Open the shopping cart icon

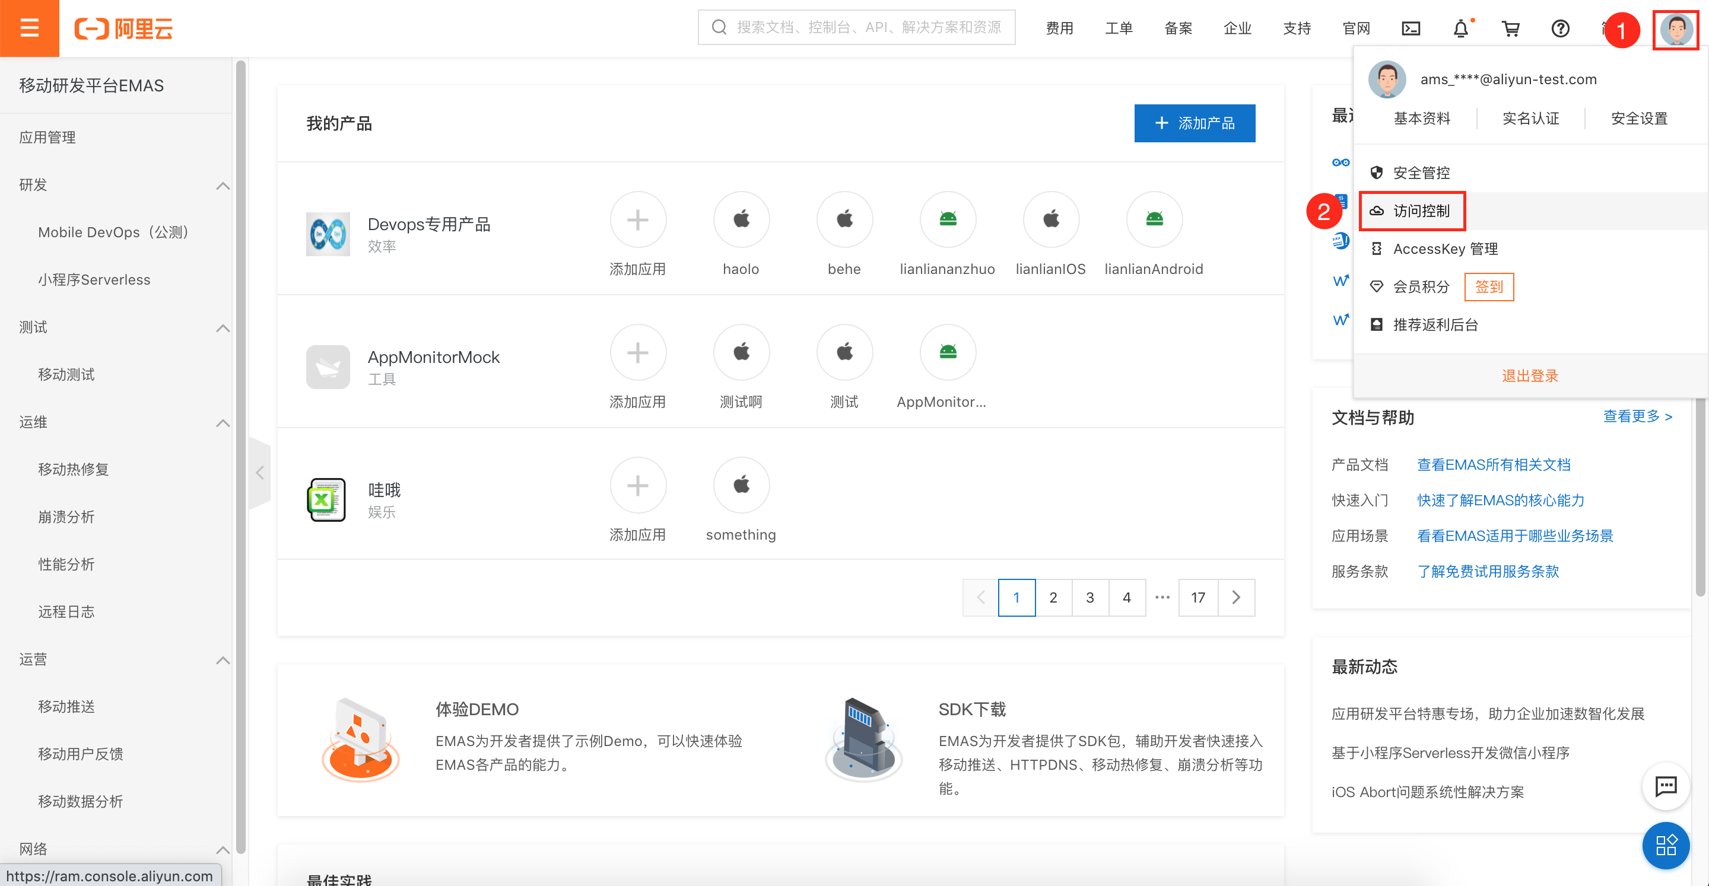[x=1511, y=28]
